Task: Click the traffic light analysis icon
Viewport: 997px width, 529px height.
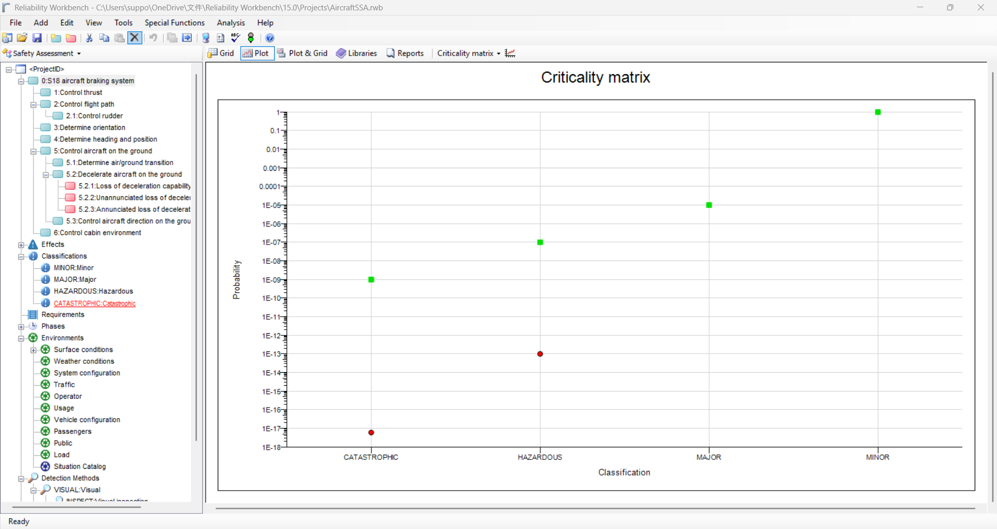Action: [251, 38]
